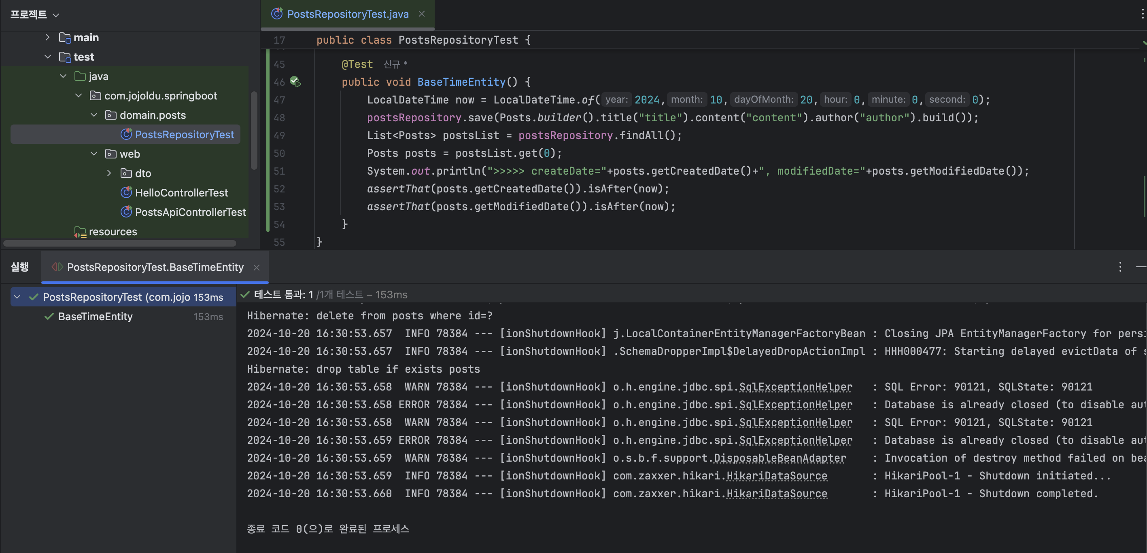Click the run test gutter icon at line 46
1147x553 pixels.
[x=295, y=82]
